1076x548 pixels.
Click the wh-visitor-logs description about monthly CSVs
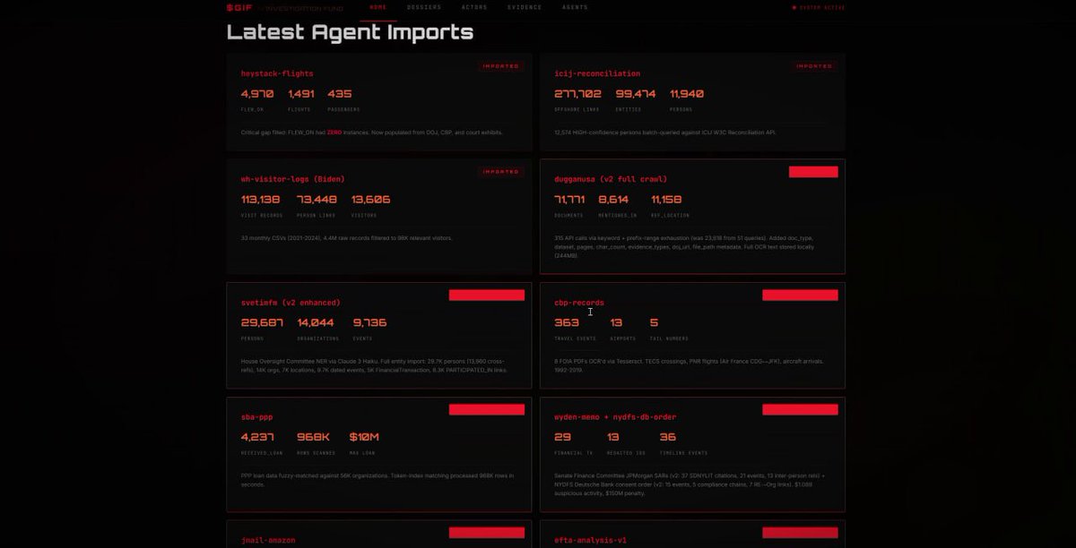(346, 238)
